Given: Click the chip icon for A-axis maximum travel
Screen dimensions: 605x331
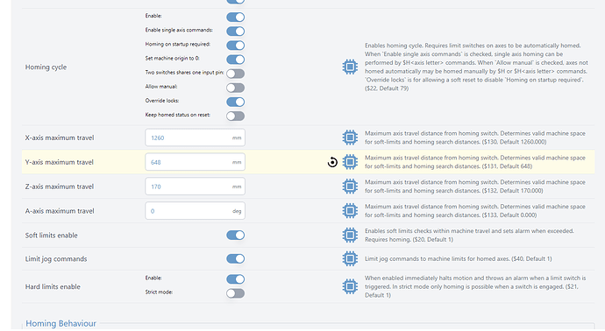Looking at the screenshot, I should [x=350, y=211].
